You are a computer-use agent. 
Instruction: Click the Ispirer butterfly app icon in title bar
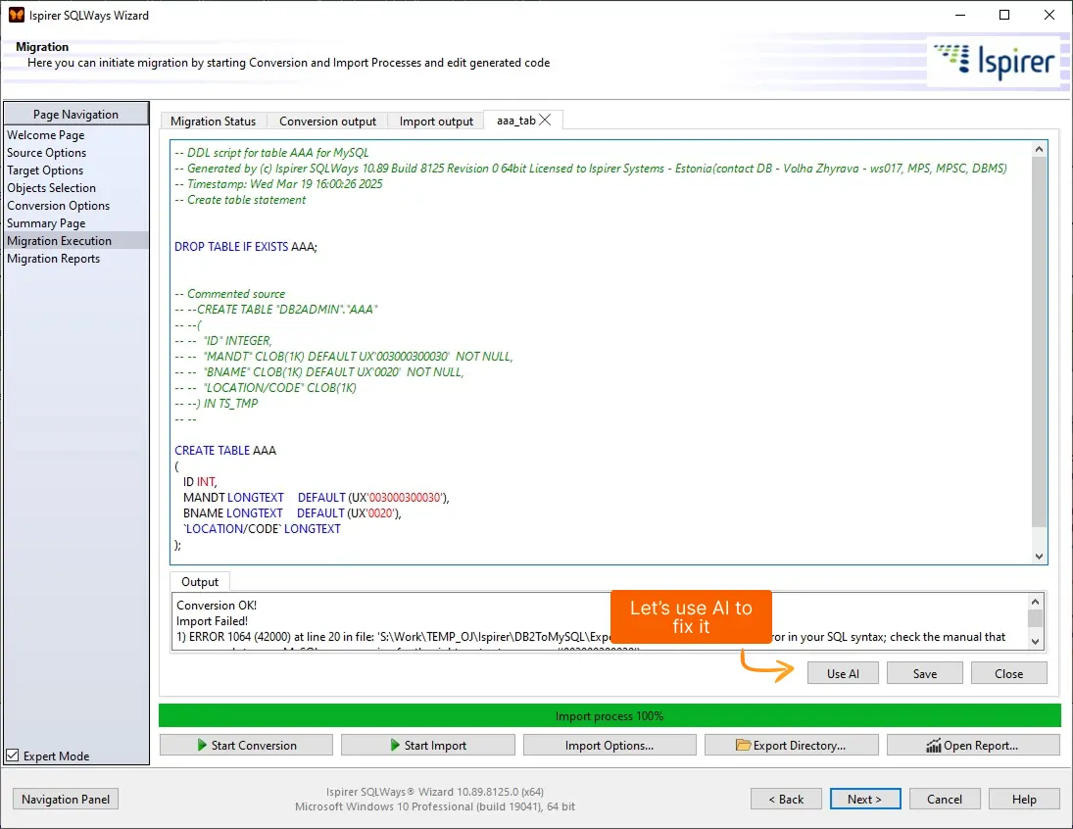pos(17,15)
